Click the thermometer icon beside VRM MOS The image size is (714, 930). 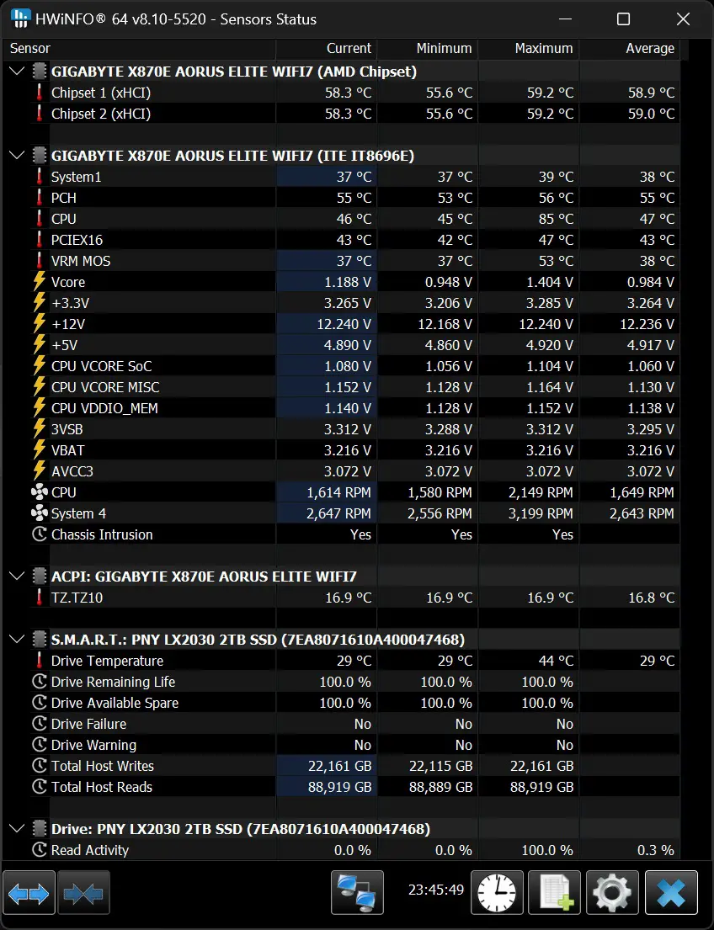[x=40, y=261]
